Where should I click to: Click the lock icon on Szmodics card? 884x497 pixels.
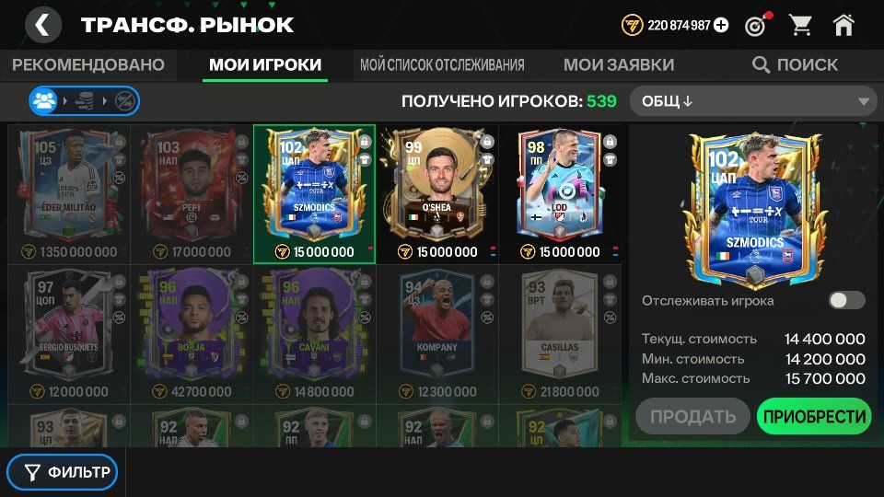(x=365, y=141)
